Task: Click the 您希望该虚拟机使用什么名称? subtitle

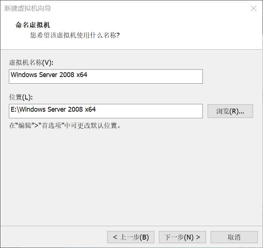Action: (75, 35)
